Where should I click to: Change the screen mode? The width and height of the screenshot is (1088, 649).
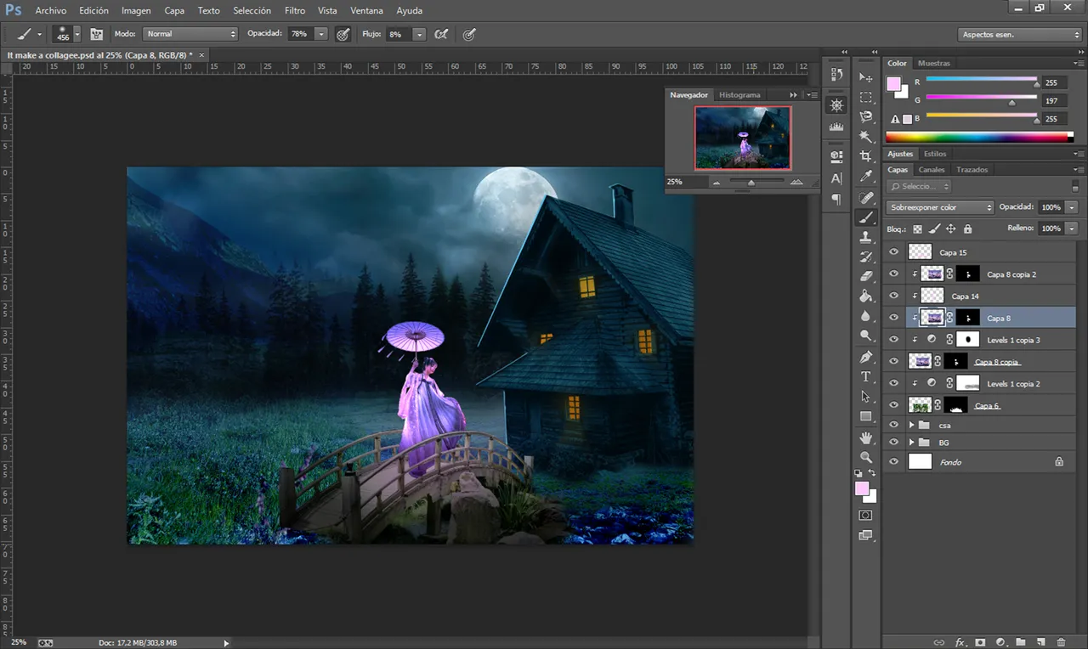[866, 535]
